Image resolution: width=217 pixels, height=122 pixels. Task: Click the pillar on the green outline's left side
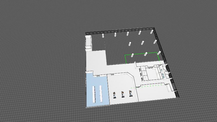[x=132, y=55]
